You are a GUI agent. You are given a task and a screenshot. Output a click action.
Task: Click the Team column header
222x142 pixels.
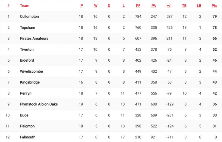[25, 6]
